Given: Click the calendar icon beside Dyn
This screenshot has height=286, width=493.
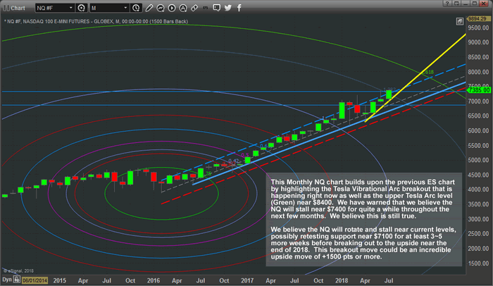Looking at the screenshot, I should point(17,280).
